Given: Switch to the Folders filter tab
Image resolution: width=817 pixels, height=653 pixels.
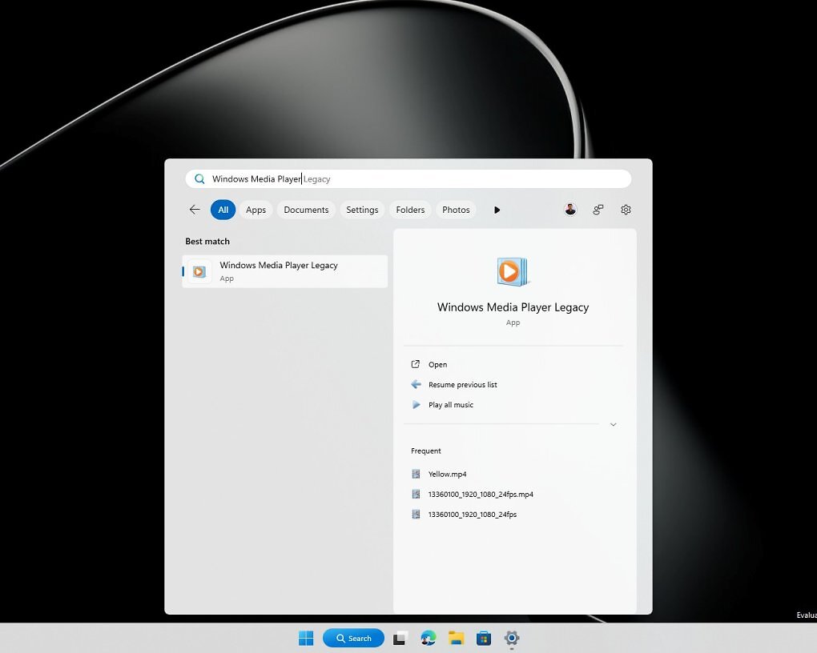Looking at the screenshot, I should pos(410,210).
